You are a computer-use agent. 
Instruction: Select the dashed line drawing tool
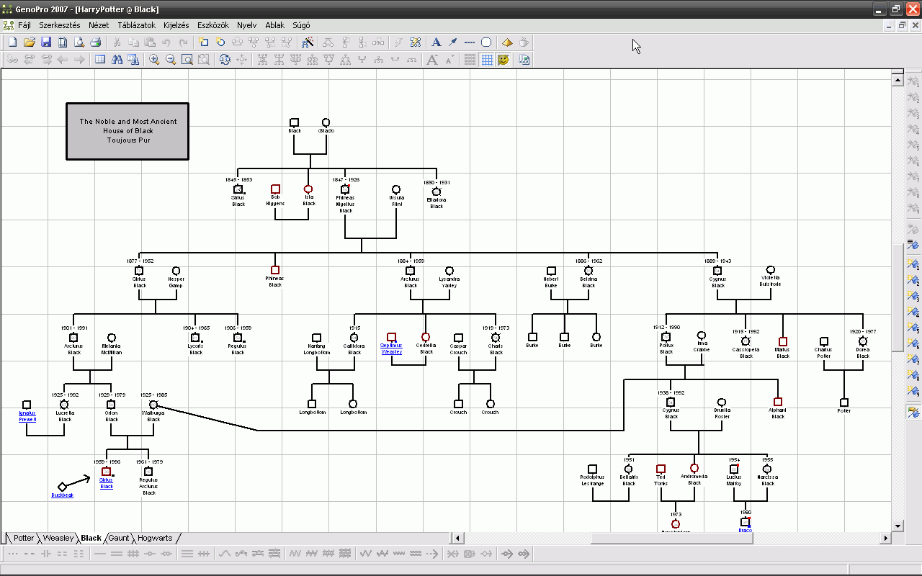[470, 42]
